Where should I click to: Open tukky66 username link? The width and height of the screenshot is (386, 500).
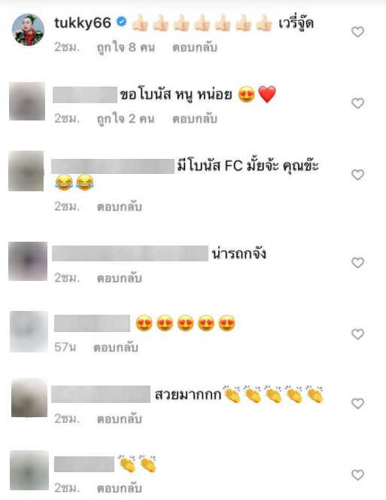[x=83, y=23]
